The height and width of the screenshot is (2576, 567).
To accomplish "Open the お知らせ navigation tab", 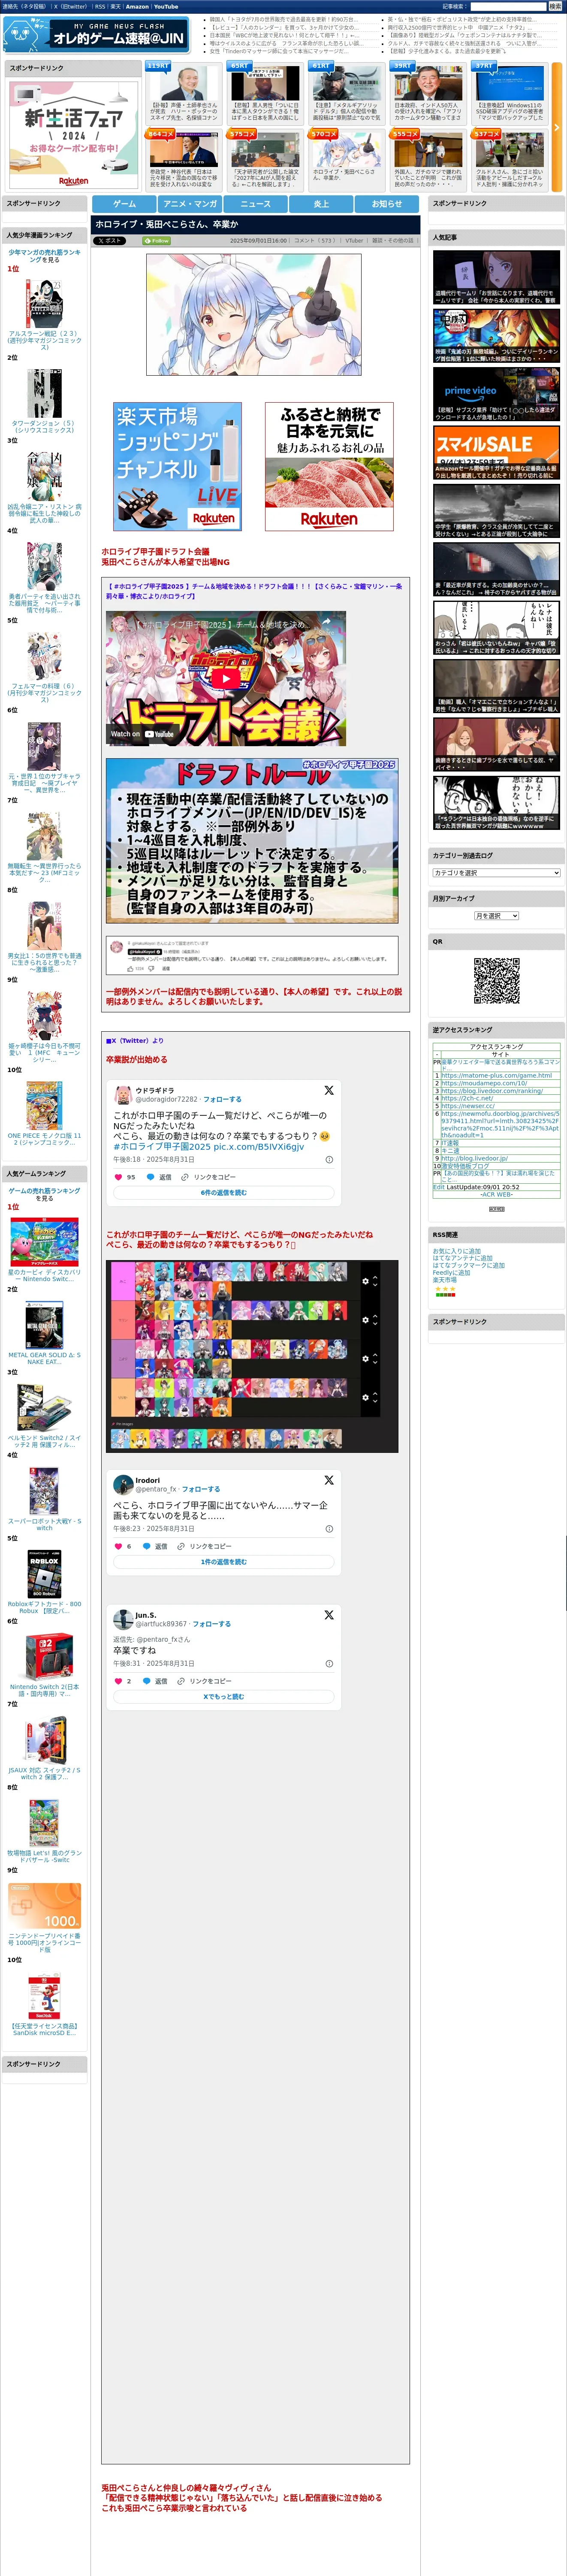I will coord(386,204).
